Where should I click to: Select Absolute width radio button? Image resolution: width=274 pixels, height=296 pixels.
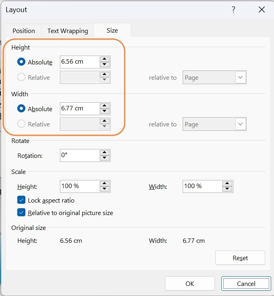coord(22,109)
